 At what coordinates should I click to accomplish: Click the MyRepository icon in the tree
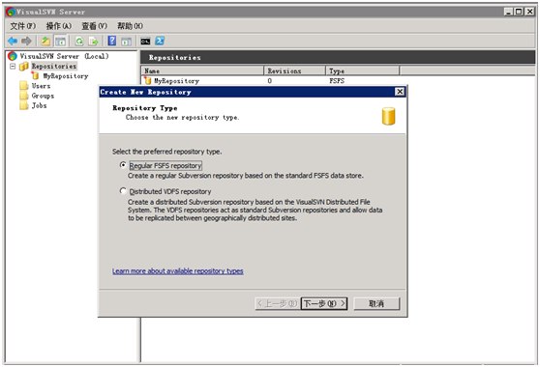(x=35, y=75)
